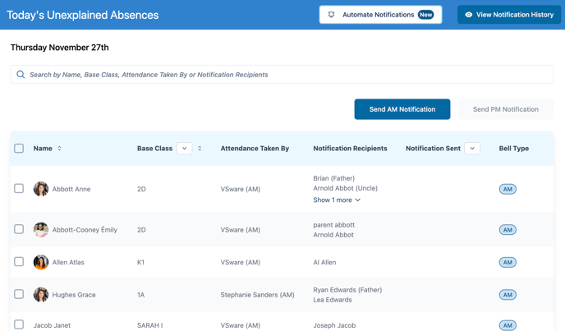Focus the search by name field
Viewport: 565px width, 331px height.
click(x=287, y=75)
